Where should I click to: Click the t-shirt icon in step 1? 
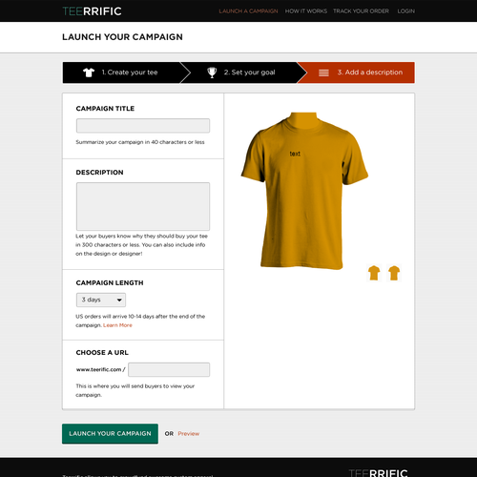coord(89,73)
